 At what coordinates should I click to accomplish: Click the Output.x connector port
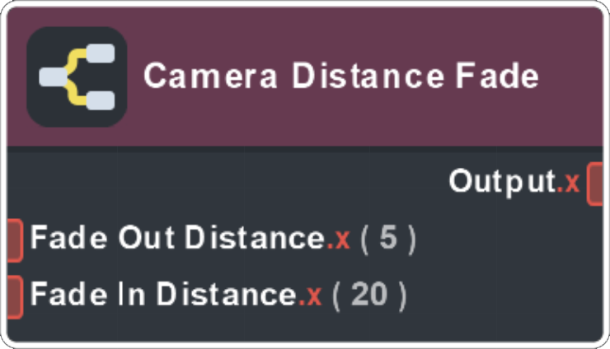pos(595,183)
